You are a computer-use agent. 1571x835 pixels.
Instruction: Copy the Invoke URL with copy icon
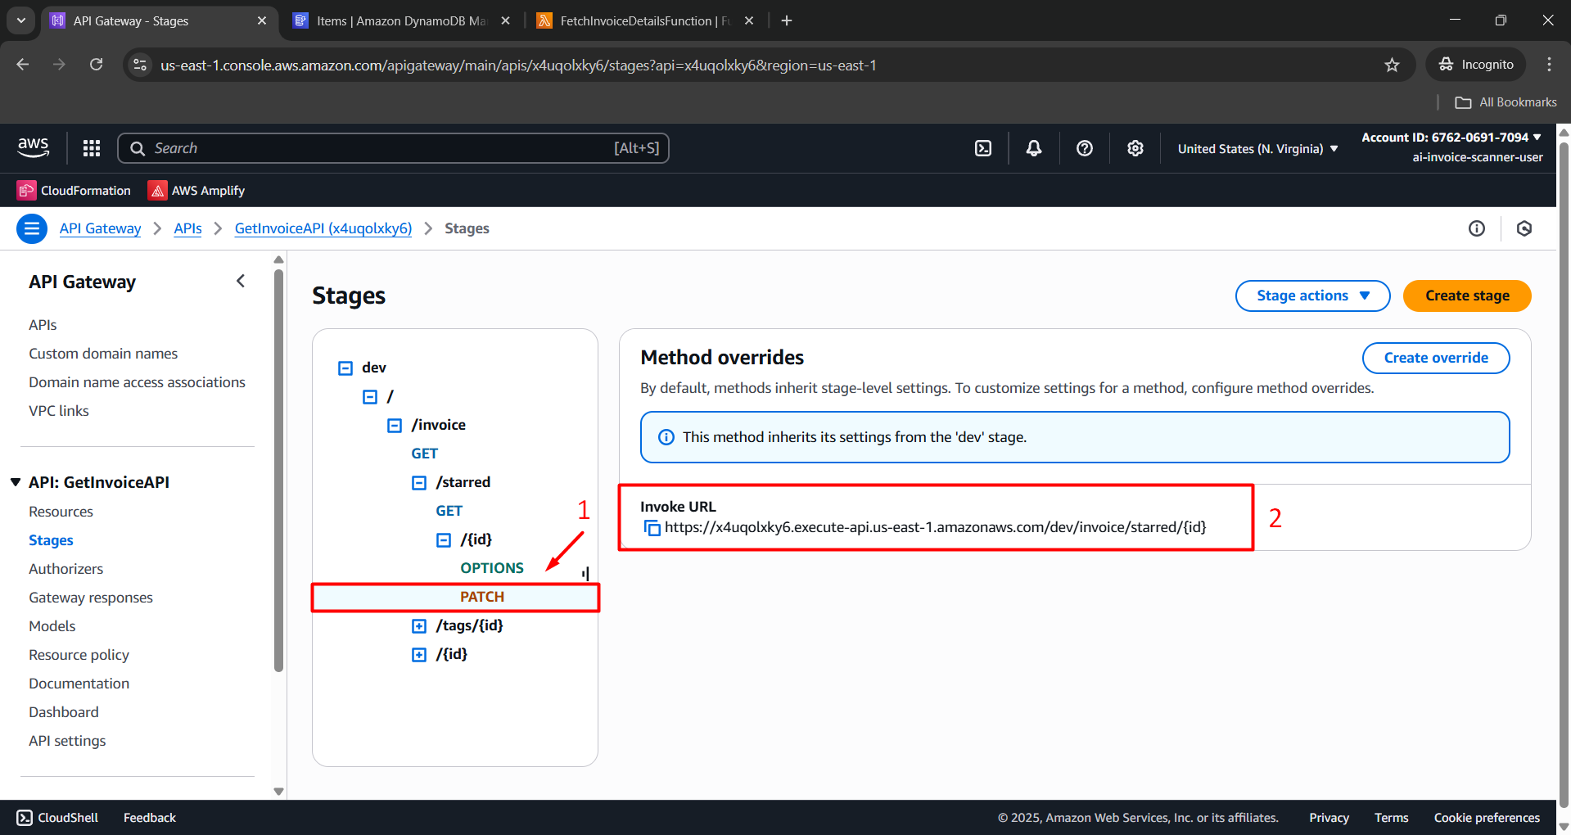click(652, 528)
